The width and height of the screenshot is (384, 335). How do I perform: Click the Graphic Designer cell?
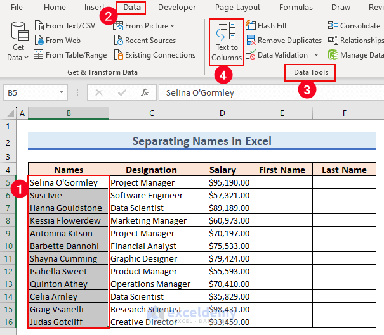152,258
